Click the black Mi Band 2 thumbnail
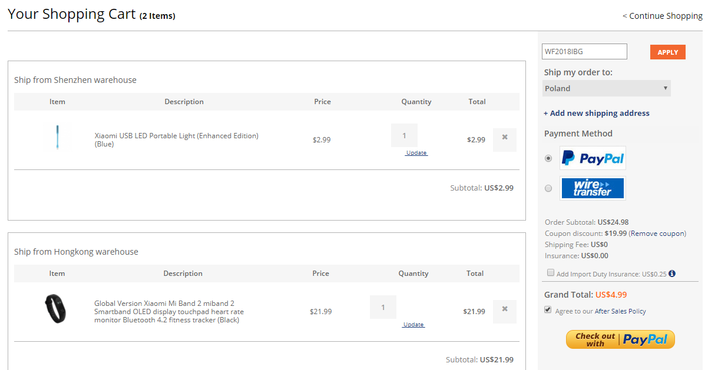 55,309
